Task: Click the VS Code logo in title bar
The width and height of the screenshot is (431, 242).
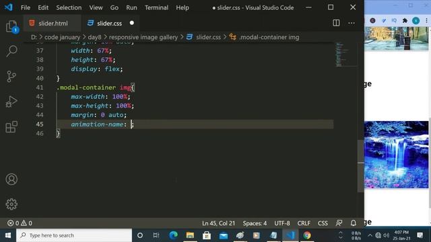Action: pyautogui.click(x=8, y=7)
